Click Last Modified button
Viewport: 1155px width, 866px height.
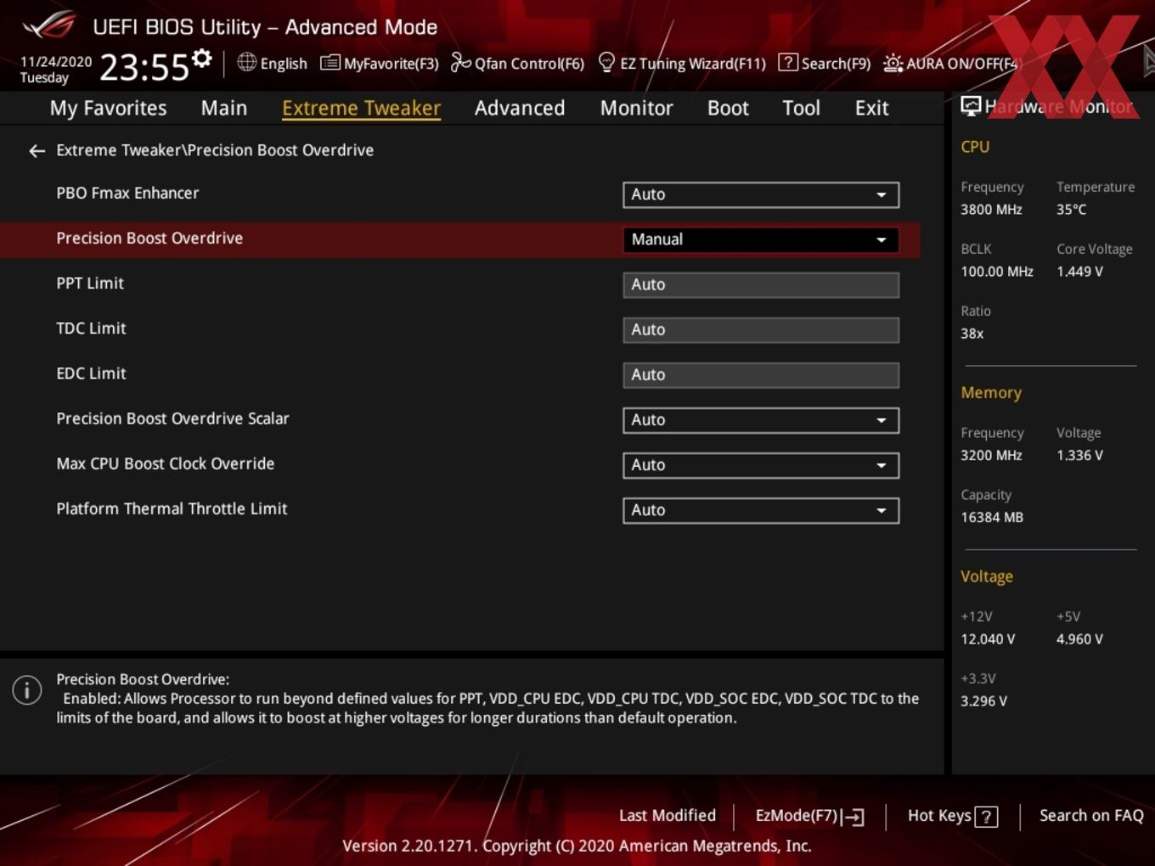pos(668,816)
